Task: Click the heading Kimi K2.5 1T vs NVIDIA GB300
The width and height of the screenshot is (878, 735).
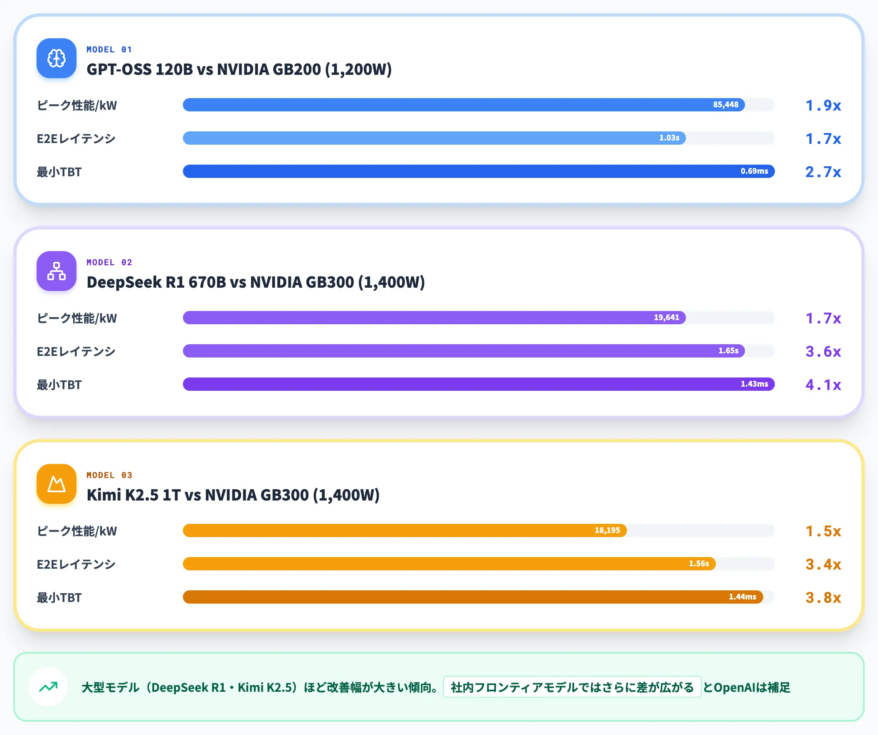Action: tap(233, 495)
